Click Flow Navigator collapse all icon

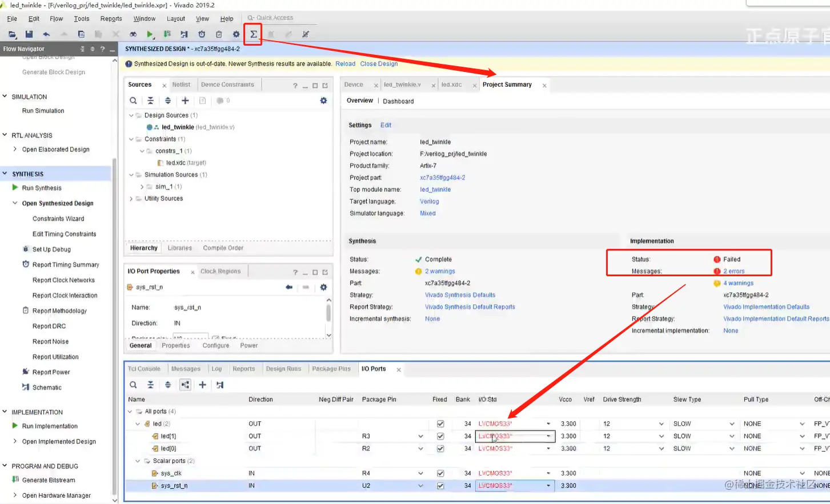pos(82,49)
